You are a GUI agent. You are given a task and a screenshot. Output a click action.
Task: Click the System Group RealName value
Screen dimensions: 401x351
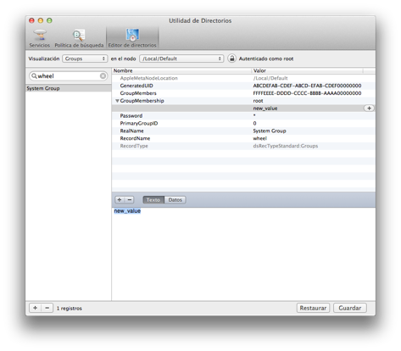point(270,131)
